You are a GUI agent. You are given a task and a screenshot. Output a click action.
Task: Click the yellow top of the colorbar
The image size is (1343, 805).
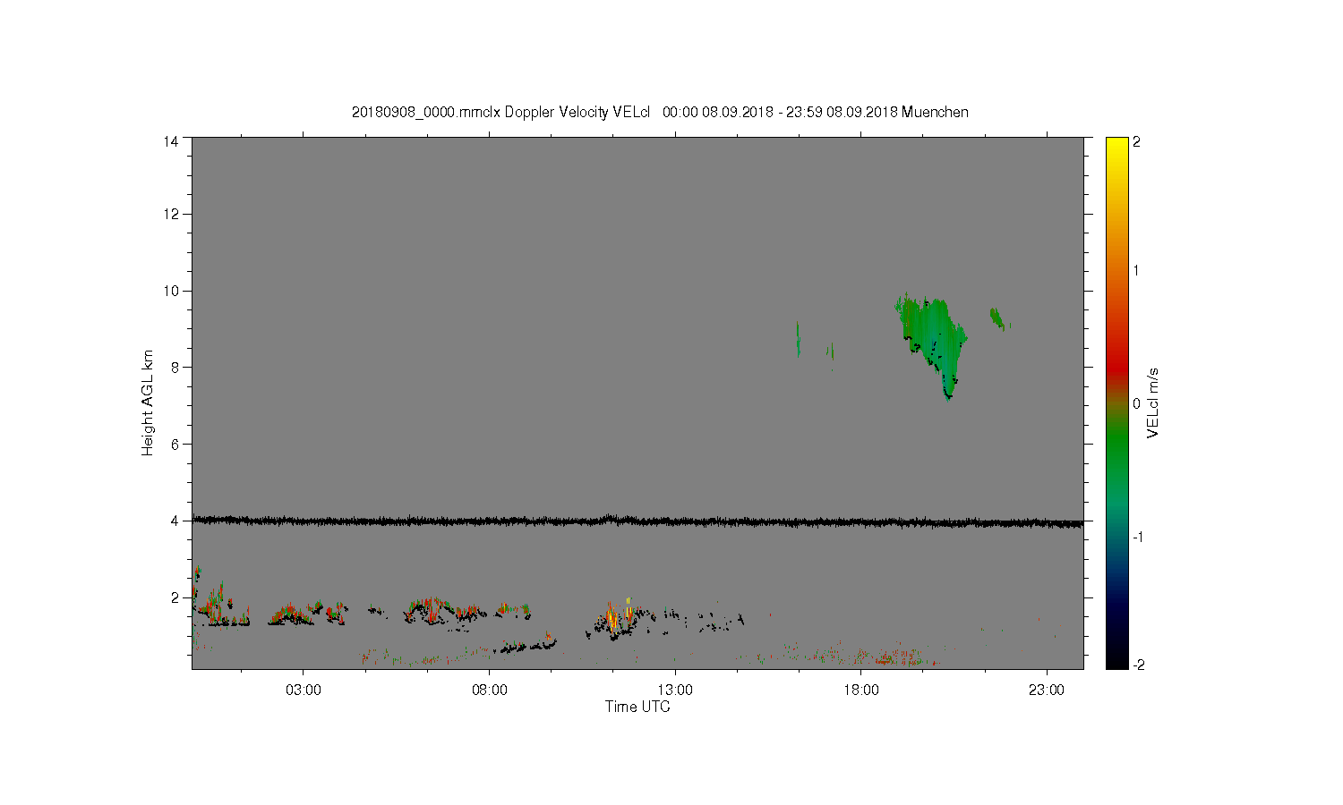tap(1116, 148)
